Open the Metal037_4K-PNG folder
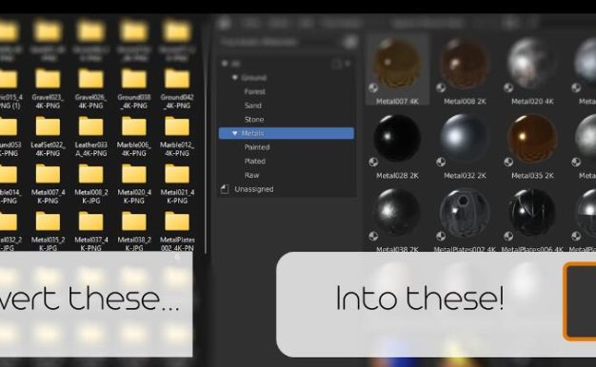 [90, 231]
